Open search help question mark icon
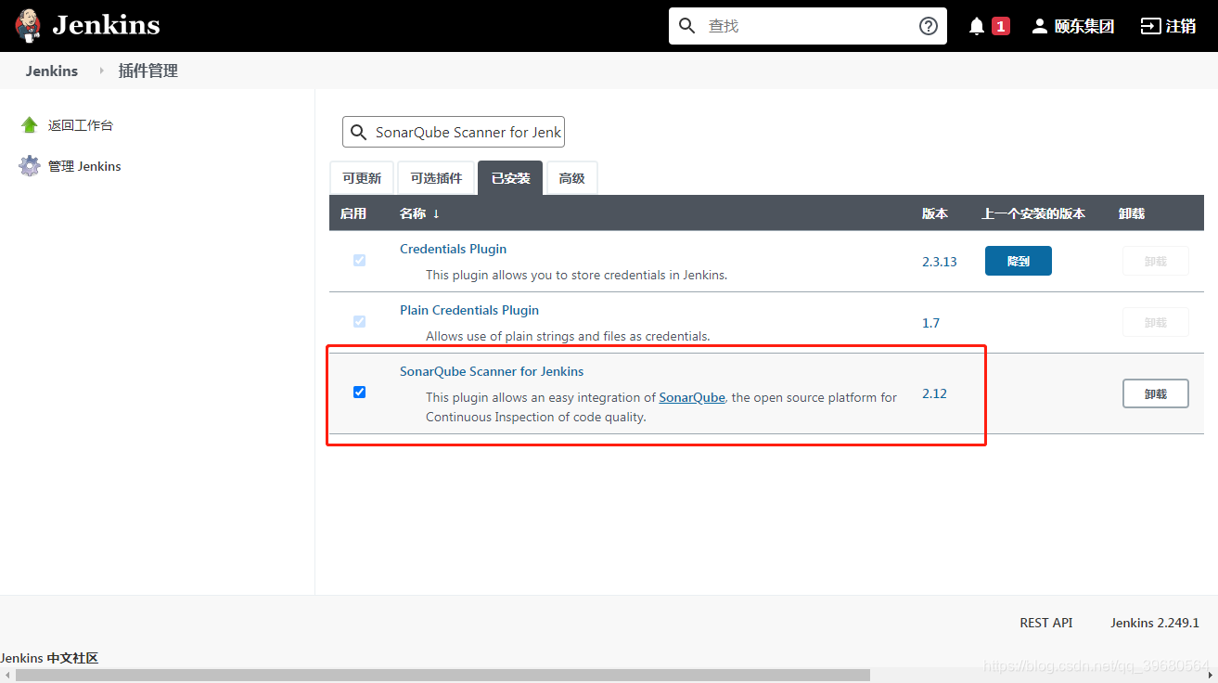1218x683 pixels. pos(929,26)
